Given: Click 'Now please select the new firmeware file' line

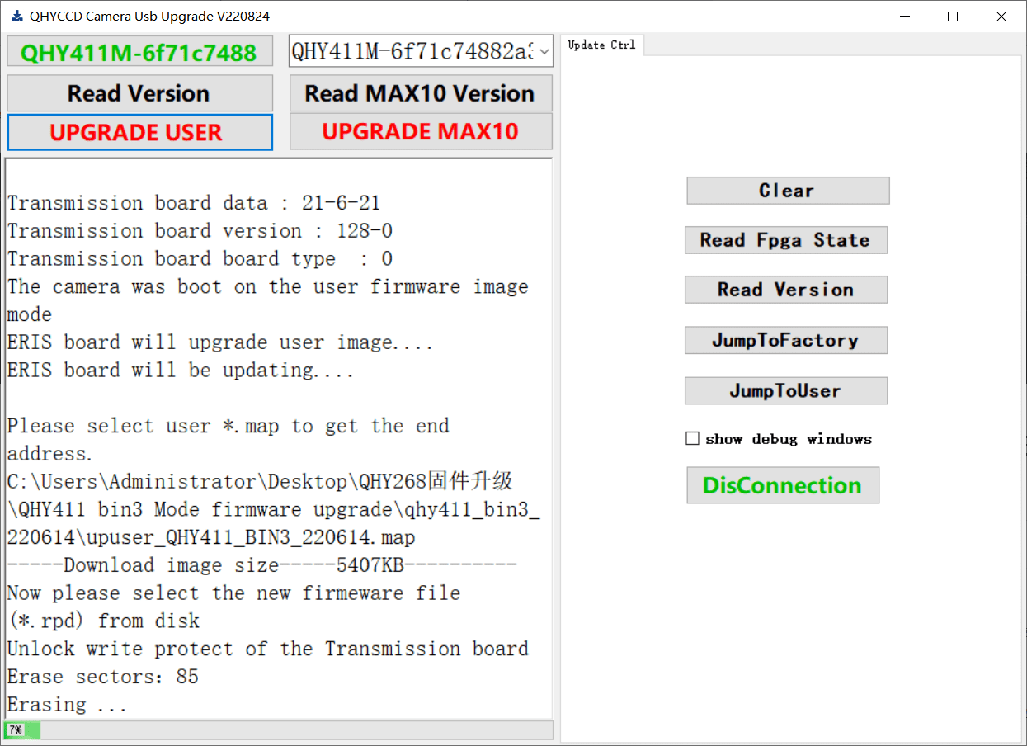Looking at the screenshot, I should point(233,593).
